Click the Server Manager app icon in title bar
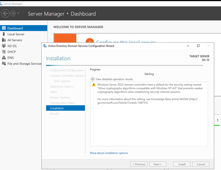 click(x=1, y=4)
